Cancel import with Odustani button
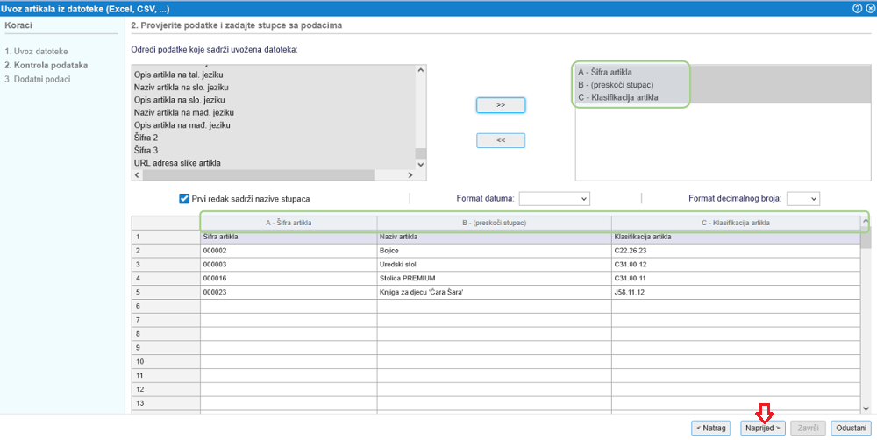877x440 pixels. pyautogui.click(x=851, y=428)
